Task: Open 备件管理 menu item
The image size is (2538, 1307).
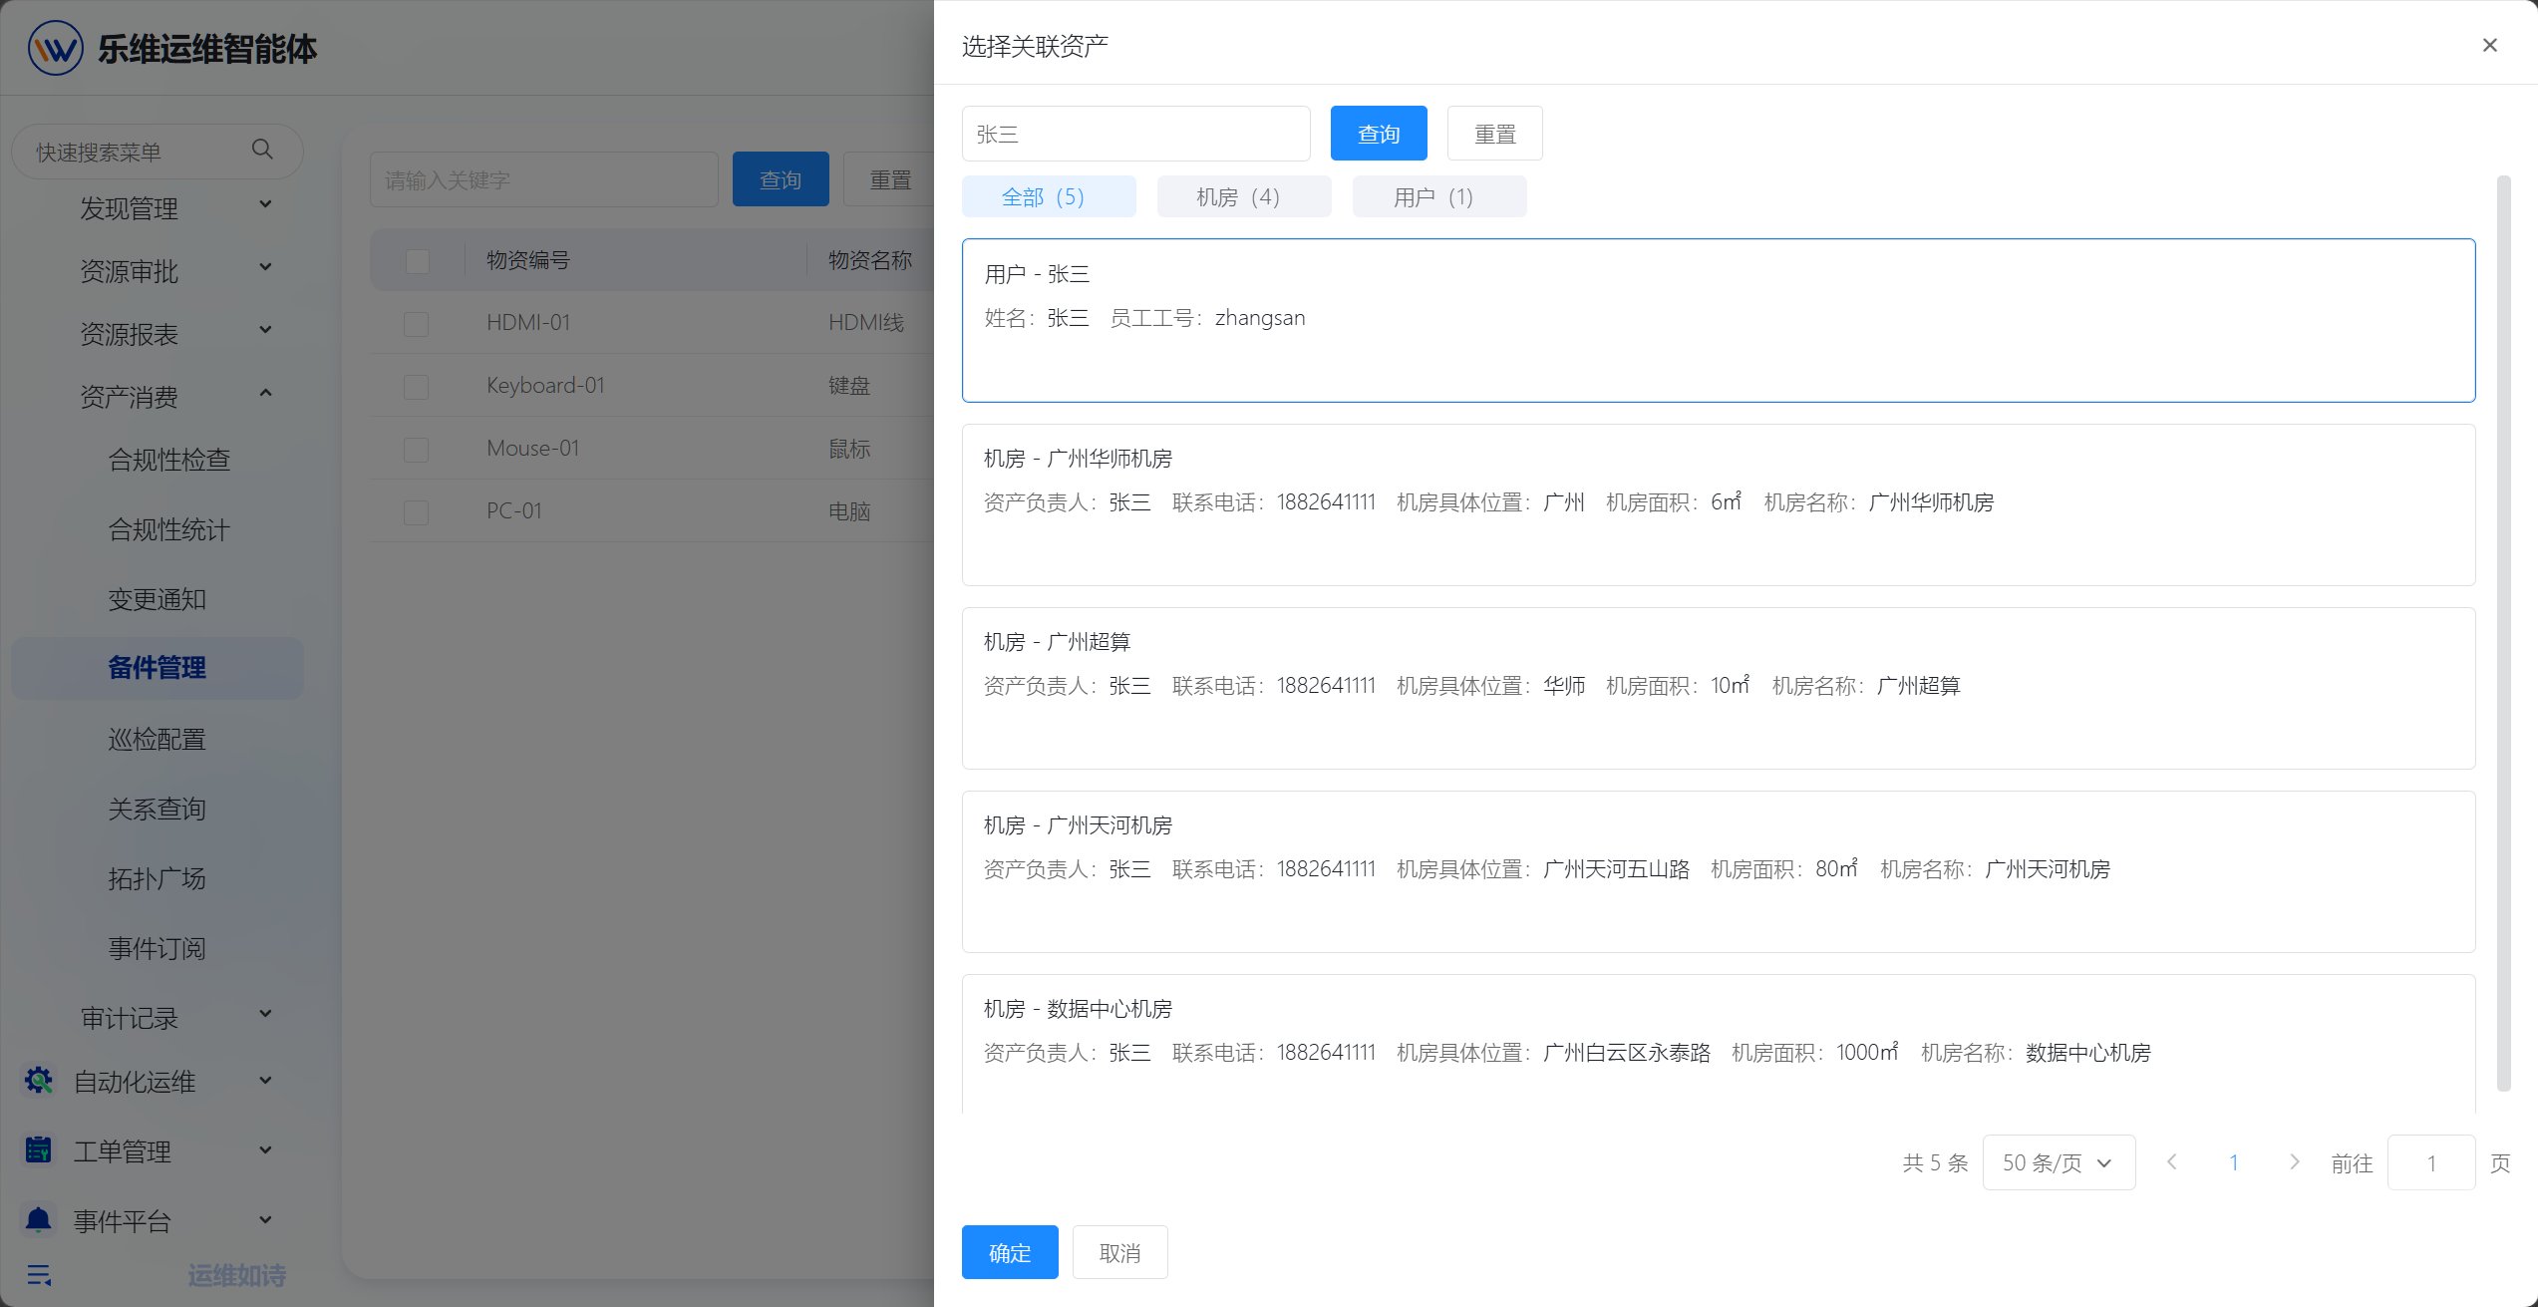Action: [158, 668]
